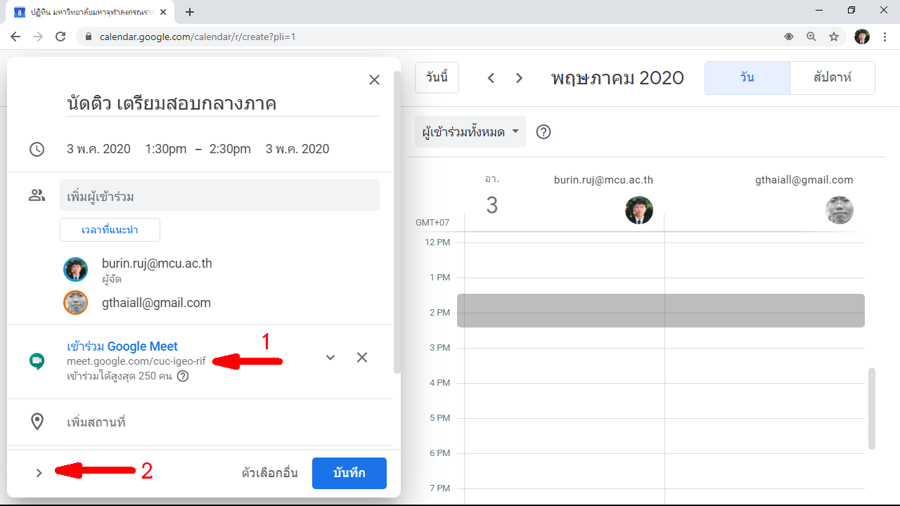Viewport: 900px width, 506px height.
Task: Click the browser zoom magnifier icon
Action: 811,37
